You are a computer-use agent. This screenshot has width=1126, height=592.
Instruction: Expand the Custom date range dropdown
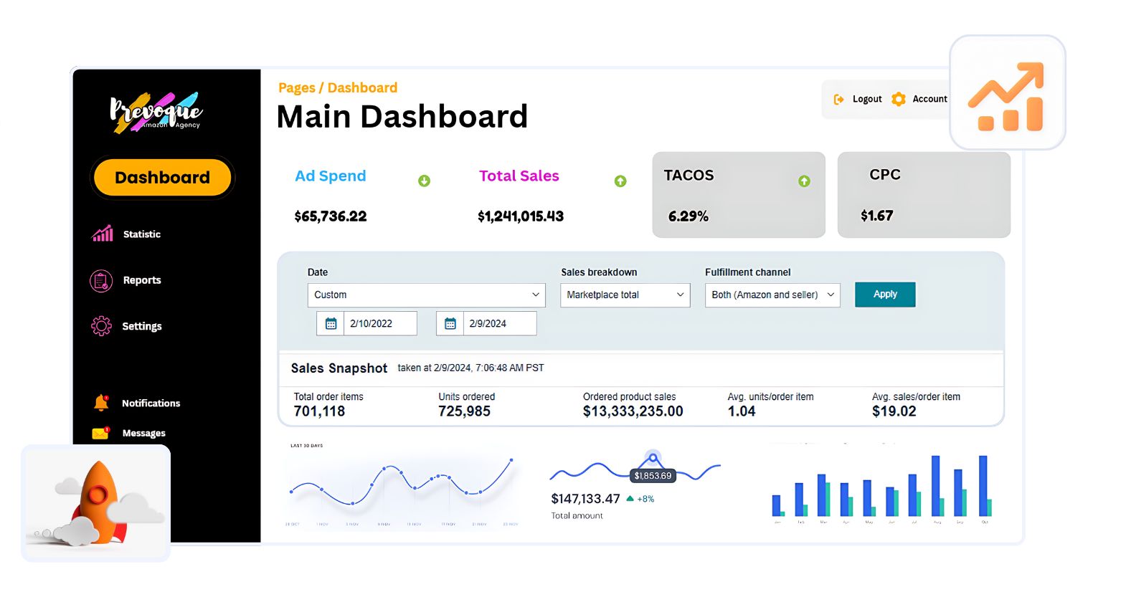426,295
